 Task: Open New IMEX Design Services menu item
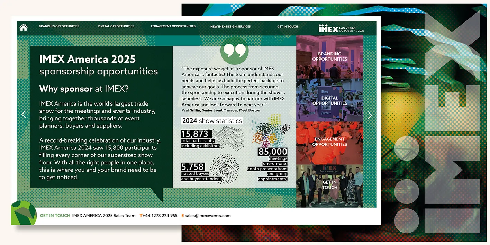coord(230,26)
